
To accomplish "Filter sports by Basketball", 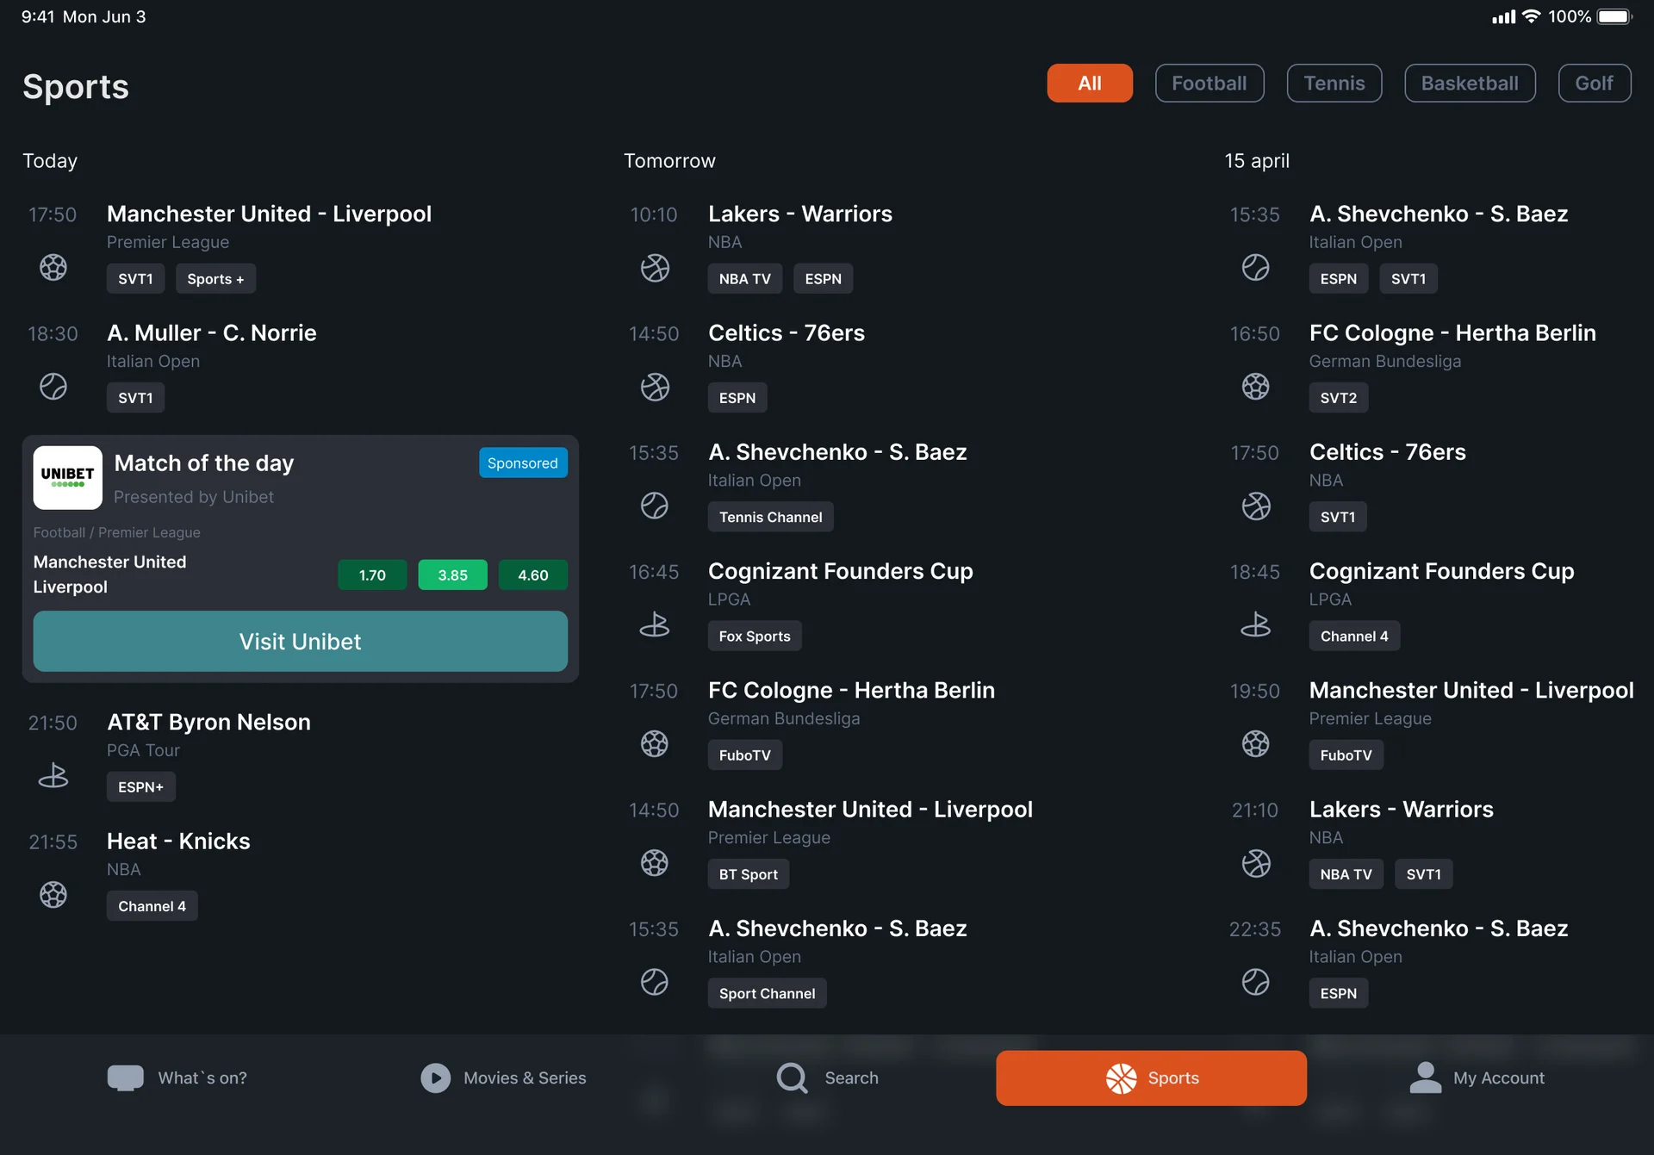I will [1470, 84].
